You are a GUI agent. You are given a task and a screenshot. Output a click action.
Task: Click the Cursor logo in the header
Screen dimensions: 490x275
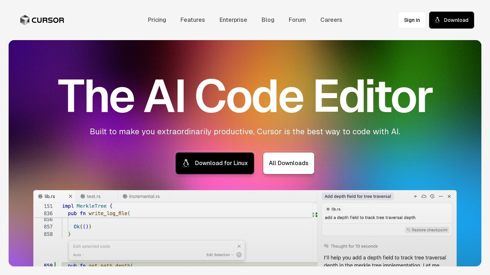click(x=42, y=20)
